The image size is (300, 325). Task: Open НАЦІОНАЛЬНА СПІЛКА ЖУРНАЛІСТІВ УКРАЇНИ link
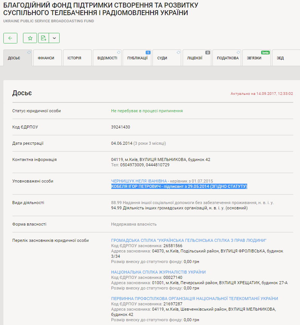(158, 272)
